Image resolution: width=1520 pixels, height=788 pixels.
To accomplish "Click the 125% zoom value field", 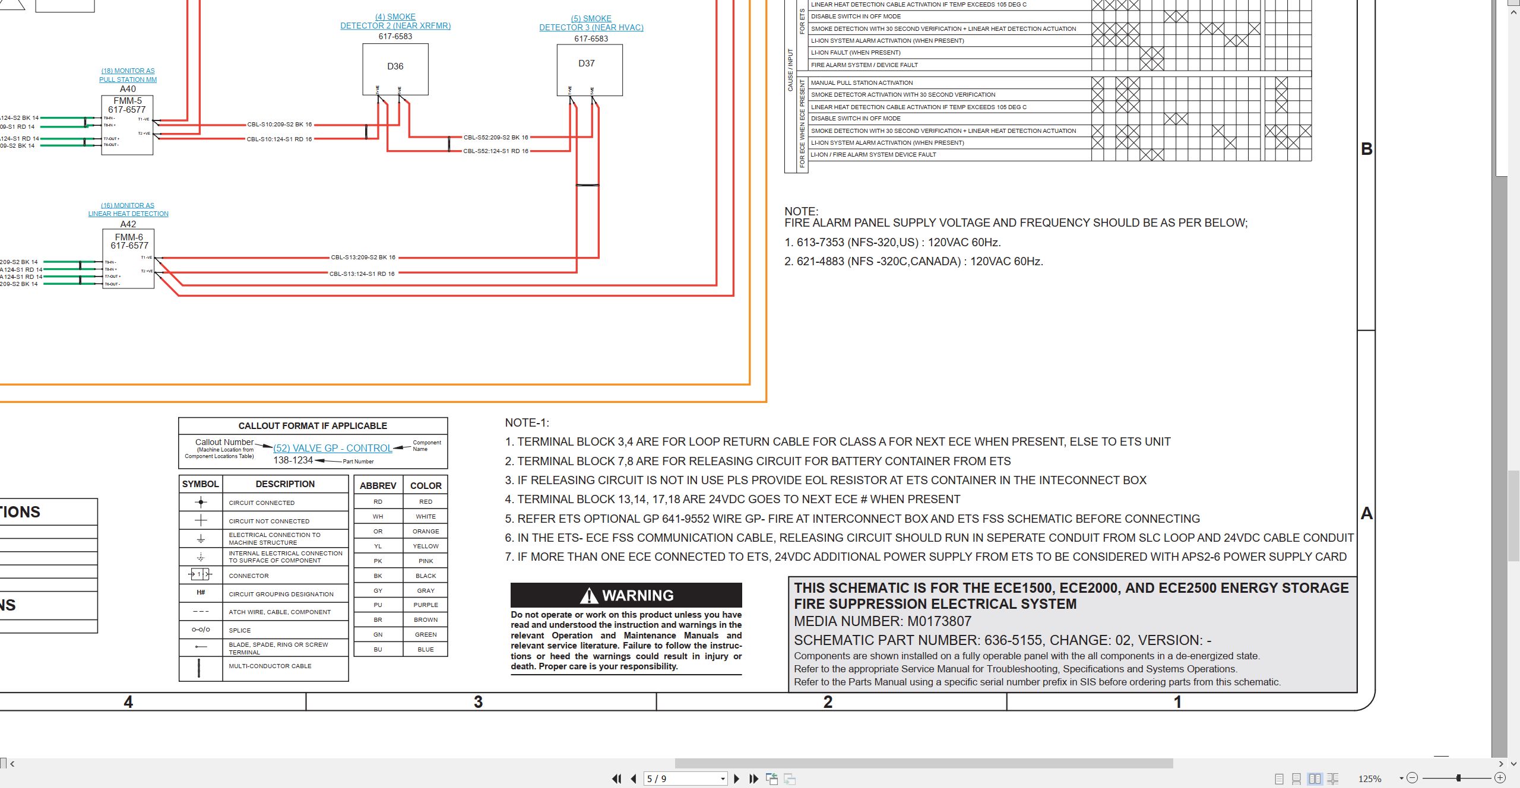I will click(x=1370, y=779).
